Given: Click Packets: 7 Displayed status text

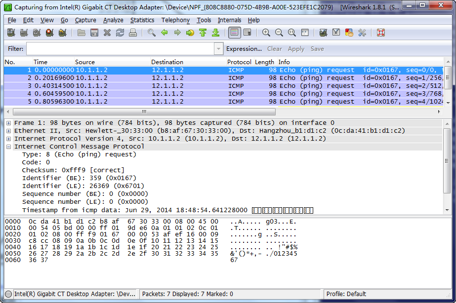Looking at the screenshot, I should pyautogui.click(x=188, y=294).
